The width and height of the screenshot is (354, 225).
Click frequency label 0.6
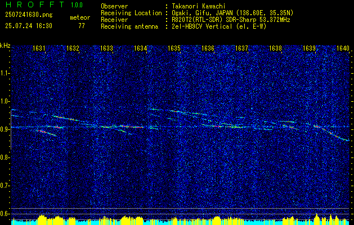pos(5,214)
